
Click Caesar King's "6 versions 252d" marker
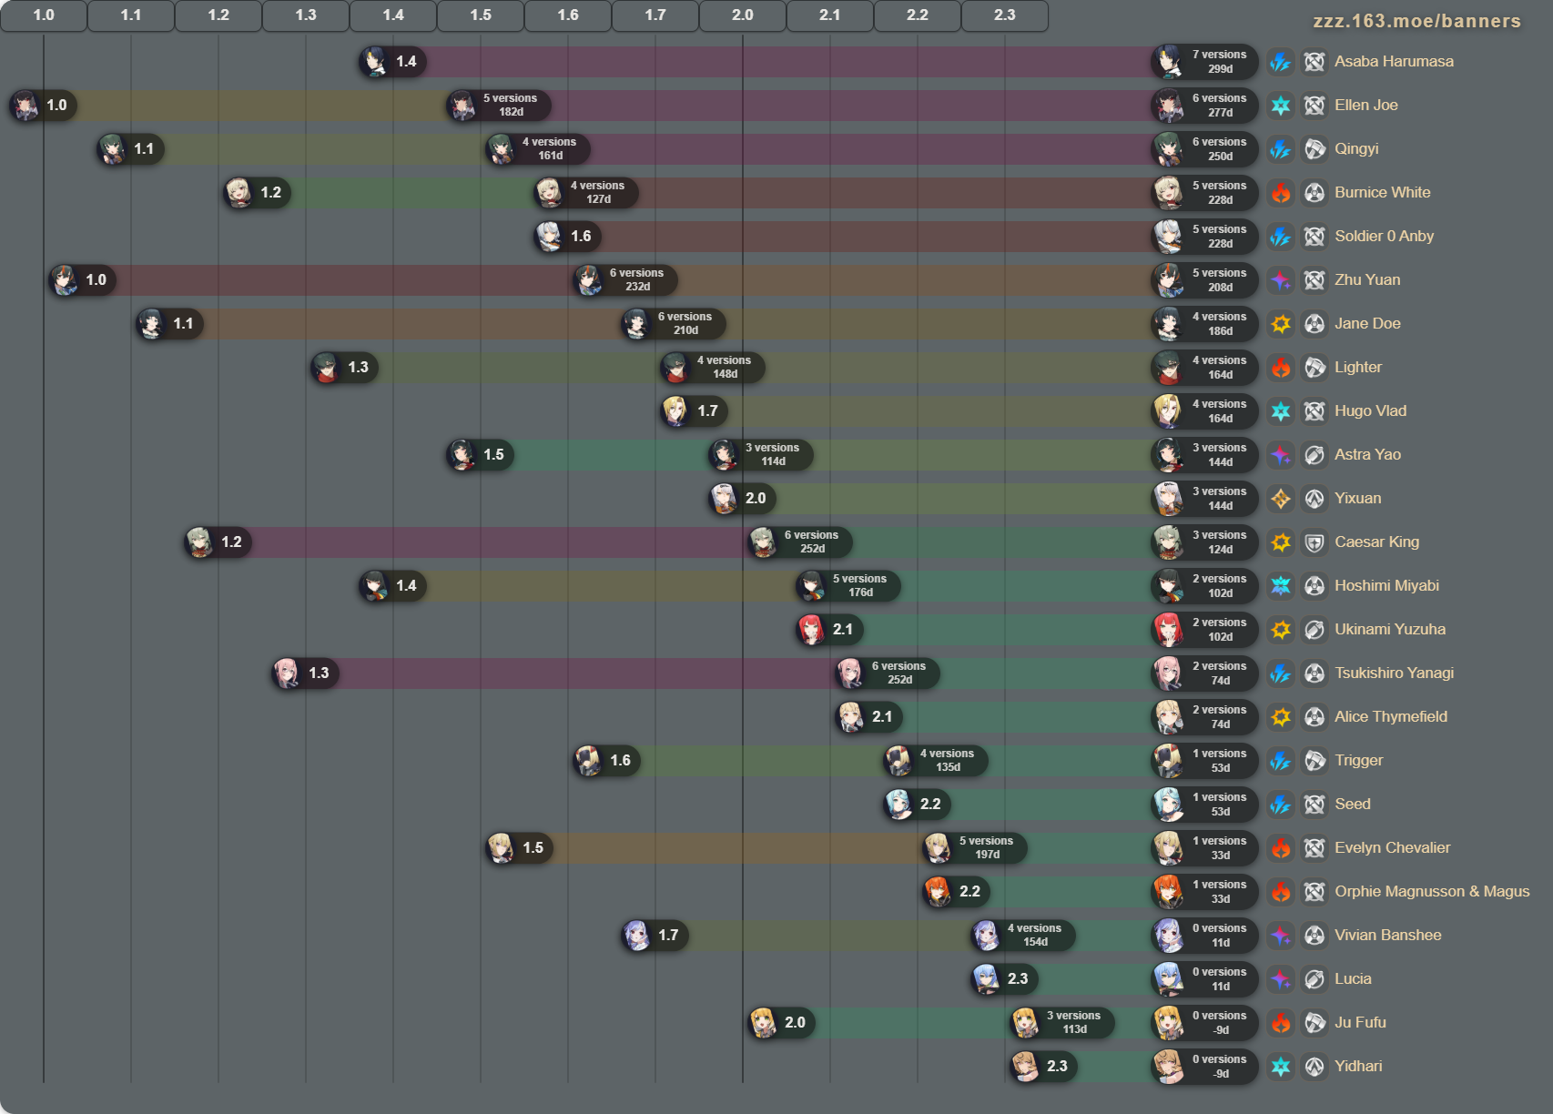coord(800,542)
